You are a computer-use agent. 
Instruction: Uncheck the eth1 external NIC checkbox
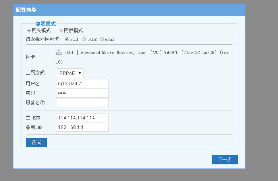pos(67,39)
